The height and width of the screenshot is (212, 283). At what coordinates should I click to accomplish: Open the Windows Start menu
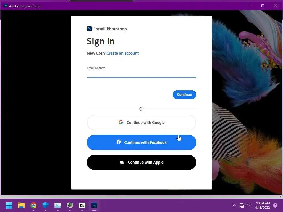pyautogui.click(x=9, y=205)
